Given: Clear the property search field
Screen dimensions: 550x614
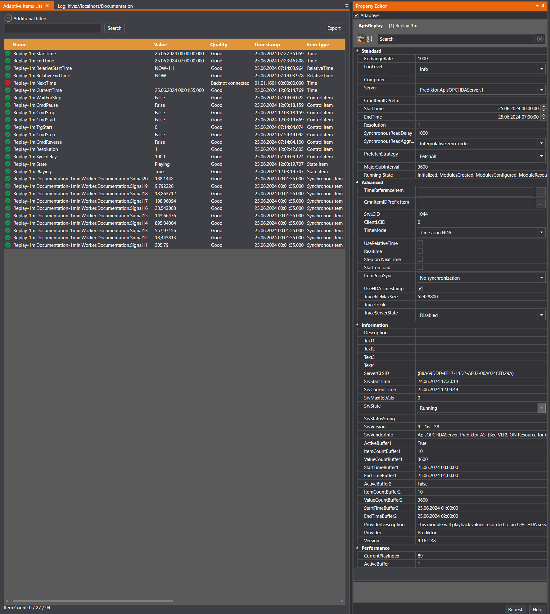Looking at the screenshot, I should click(x=540, y=39).
